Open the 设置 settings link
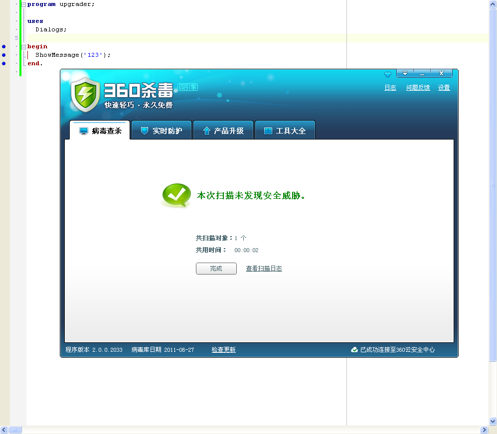Screen dimensions: 497x434 pyautogui.click(x=444, y=88)
